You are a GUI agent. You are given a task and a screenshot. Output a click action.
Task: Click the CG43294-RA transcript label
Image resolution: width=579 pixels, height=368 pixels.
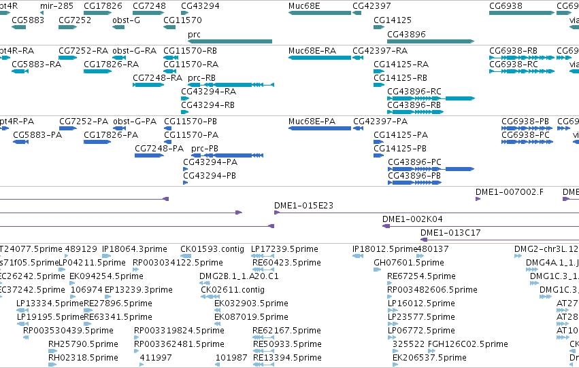209,92
